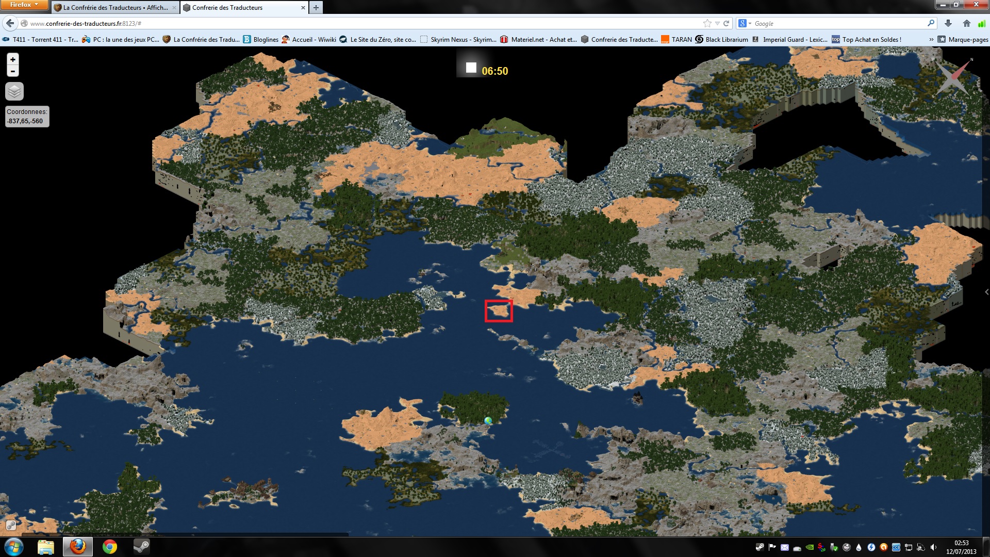Screen dimensions: 990x557
Task: Click the mail envelope tray icon
Action: pos(784,547)
